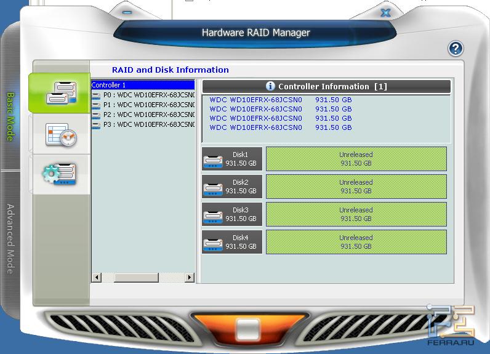
Task: Click the disk icon beside P2
Action: coord(96,115)
